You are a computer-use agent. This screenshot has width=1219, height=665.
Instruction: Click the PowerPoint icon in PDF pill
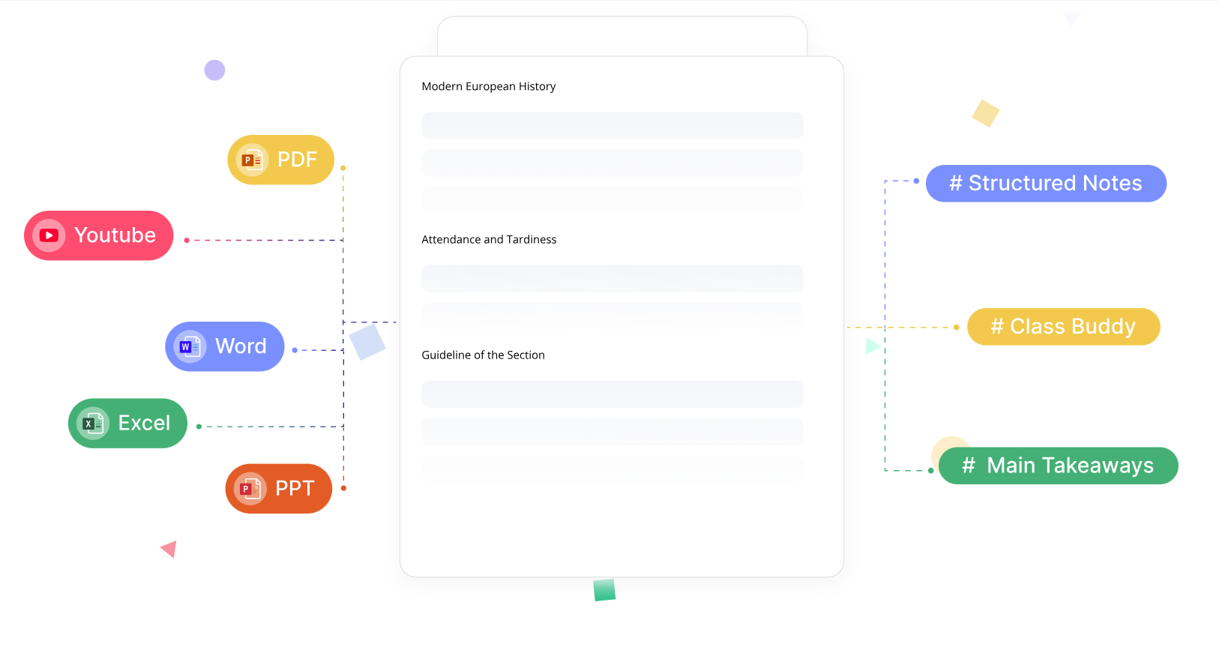tap(252, 160)
